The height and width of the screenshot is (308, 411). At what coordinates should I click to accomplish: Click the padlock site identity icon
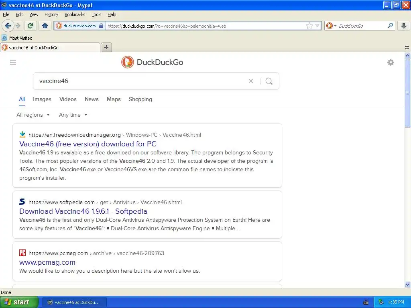coord(101,26)
